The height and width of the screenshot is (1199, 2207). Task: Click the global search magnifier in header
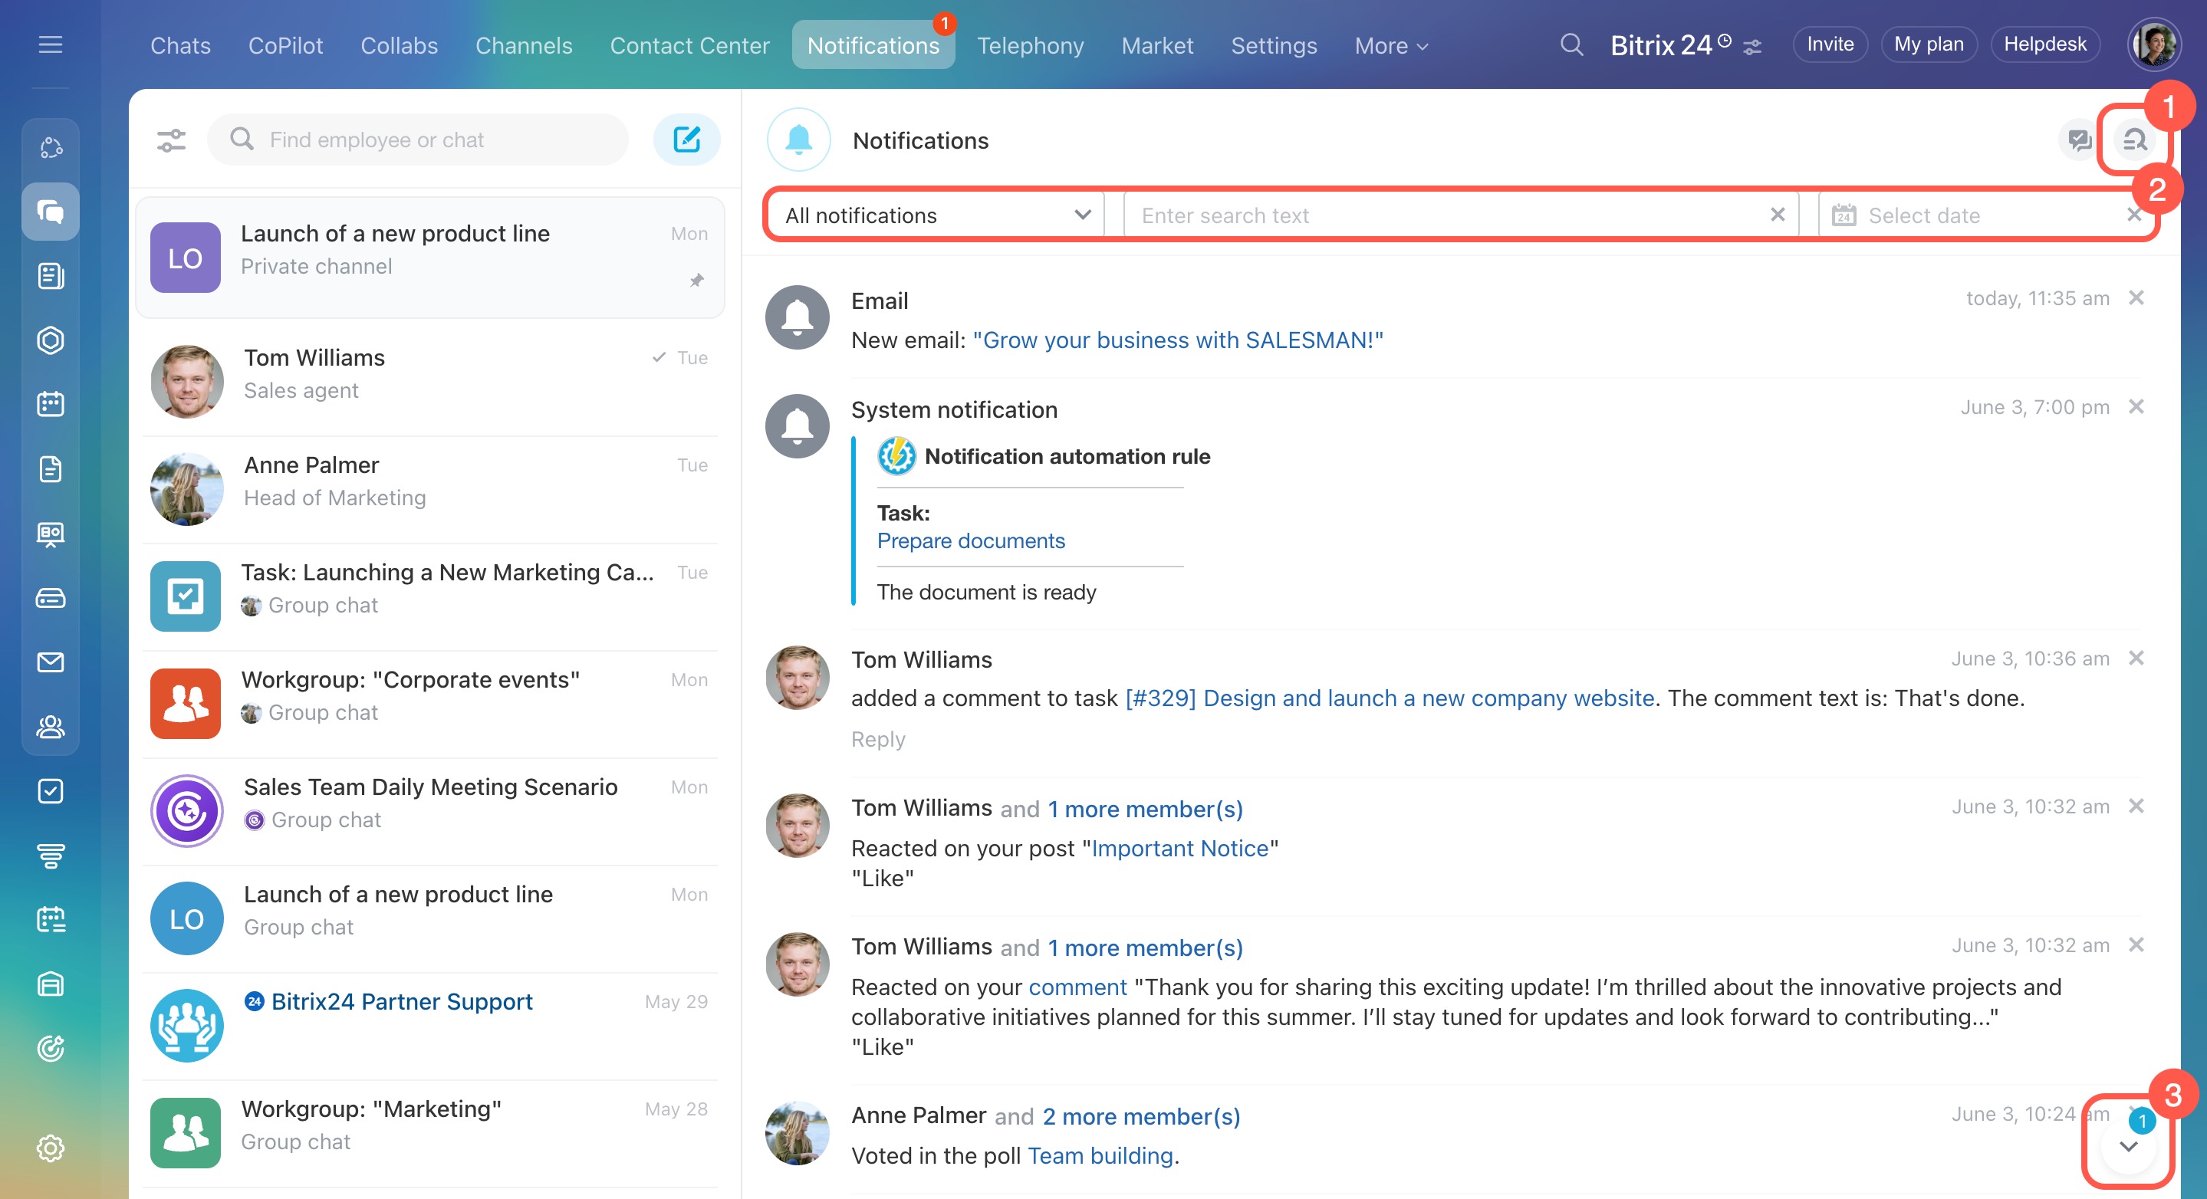1571,44
